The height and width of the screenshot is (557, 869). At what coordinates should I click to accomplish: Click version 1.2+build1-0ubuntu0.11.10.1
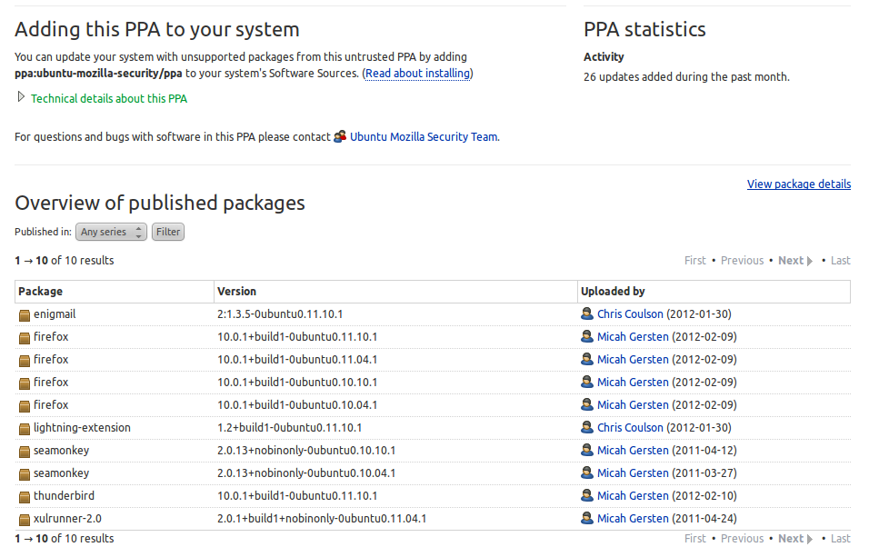(289, 428)
